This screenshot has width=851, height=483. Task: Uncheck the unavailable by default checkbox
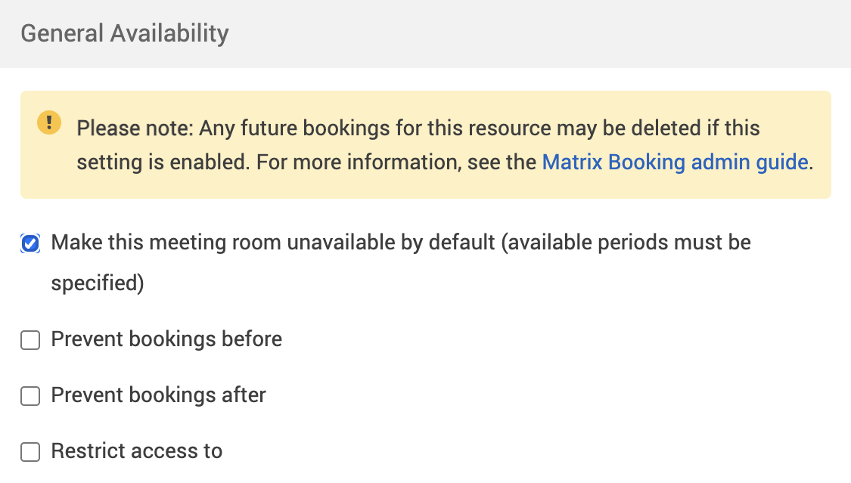(30, 243)
